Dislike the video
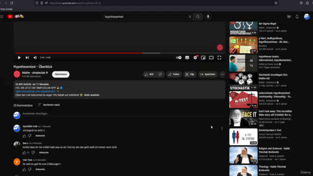This screenshot has height=176, width=313. [x=160, y=74]
